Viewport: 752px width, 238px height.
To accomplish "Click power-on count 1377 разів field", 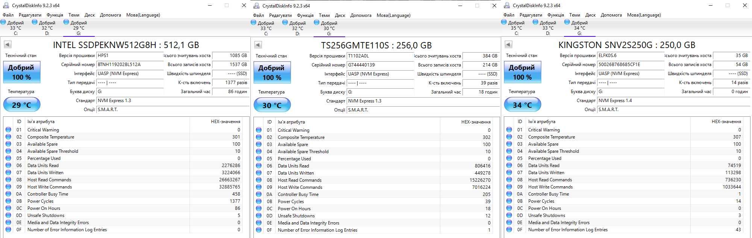I will point(230,83).
